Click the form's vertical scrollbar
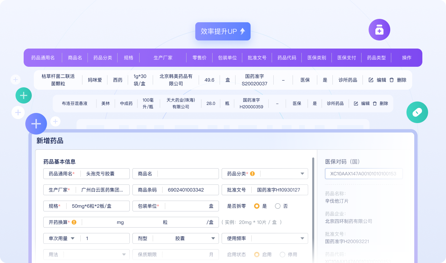The height and width of the screenshot is (263, 446). 313,202
